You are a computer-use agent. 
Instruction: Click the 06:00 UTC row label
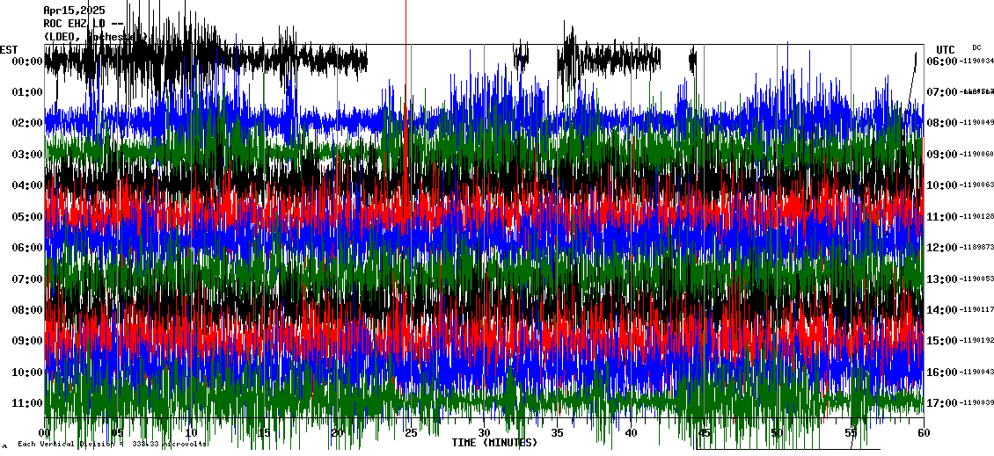tap(941, 62)
